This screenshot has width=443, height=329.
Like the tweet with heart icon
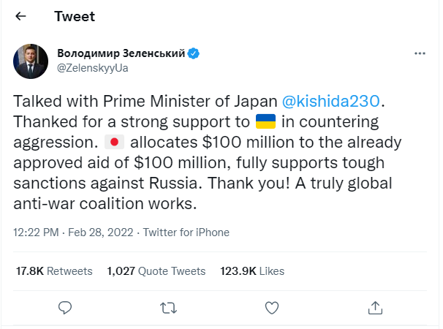(x=272, y=306)
